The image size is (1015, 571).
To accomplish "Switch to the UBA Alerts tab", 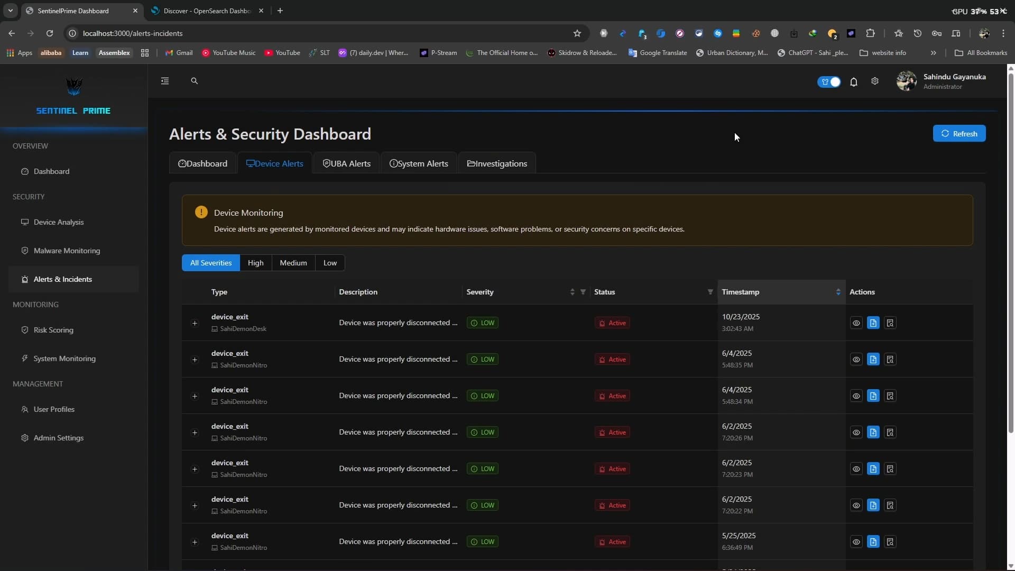I will (347, 163).
